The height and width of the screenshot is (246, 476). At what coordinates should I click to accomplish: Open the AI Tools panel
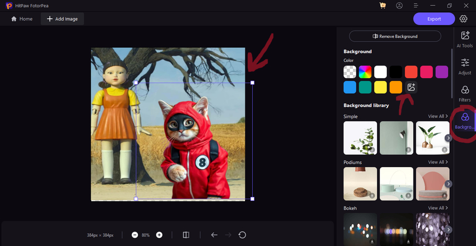click(x=464, y=39)
